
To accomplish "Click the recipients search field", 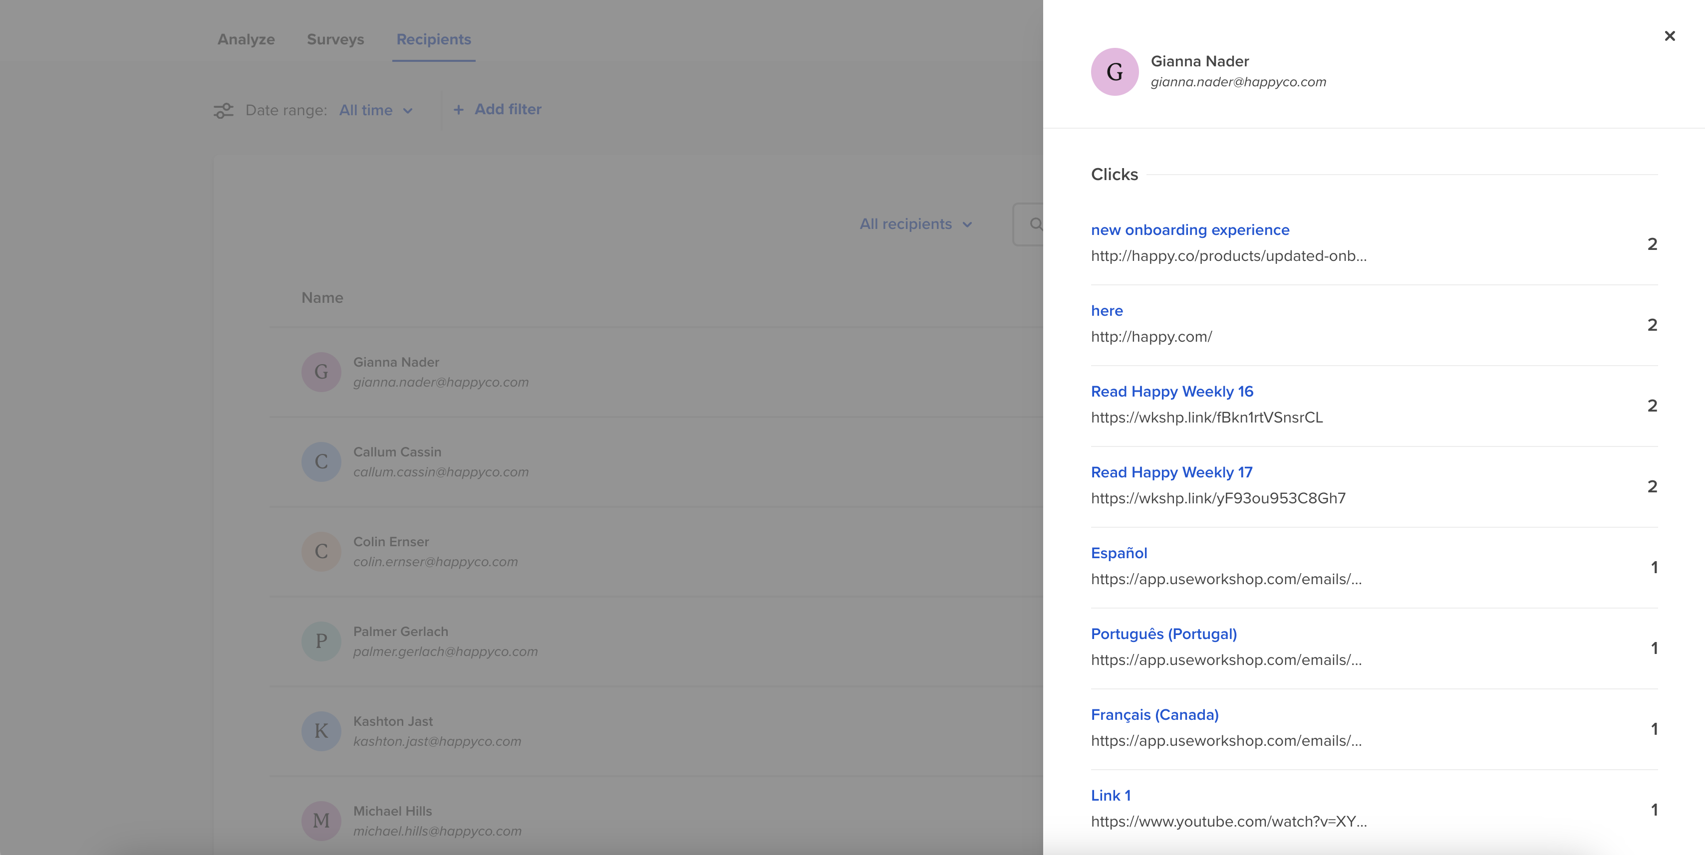I will pos(1028,224).
